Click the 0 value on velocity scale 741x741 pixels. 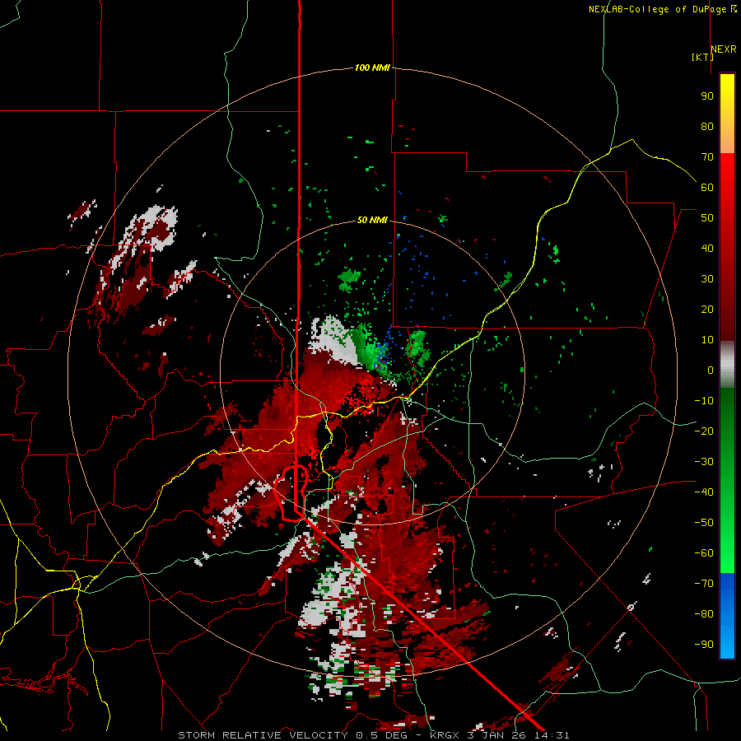click(x=711, y=370)
